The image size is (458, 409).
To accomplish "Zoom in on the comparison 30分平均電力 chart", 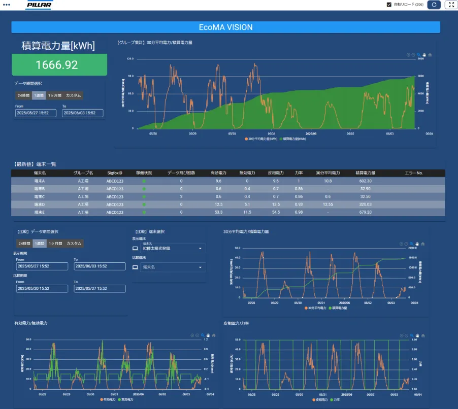I will pos(401,244).
